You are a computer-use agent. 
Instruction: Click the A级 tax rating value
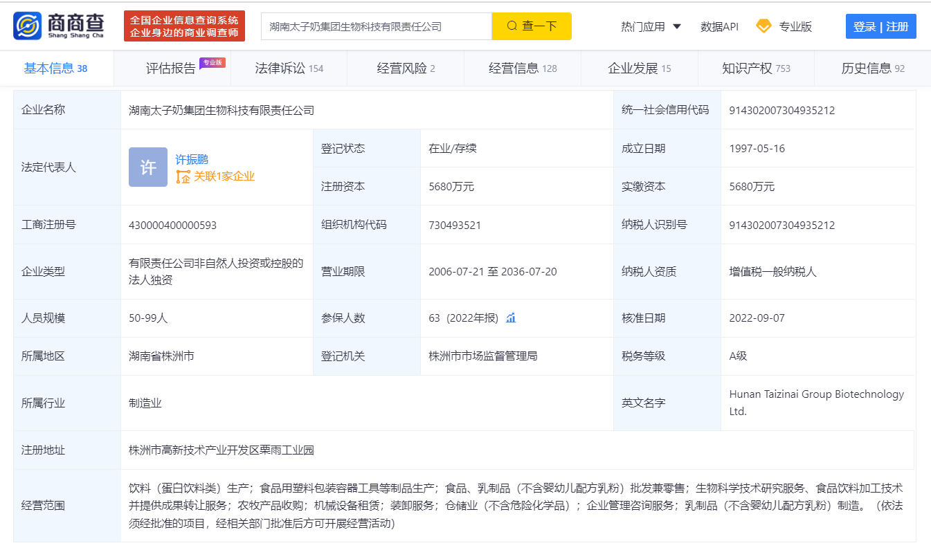(x=739, y=356)
